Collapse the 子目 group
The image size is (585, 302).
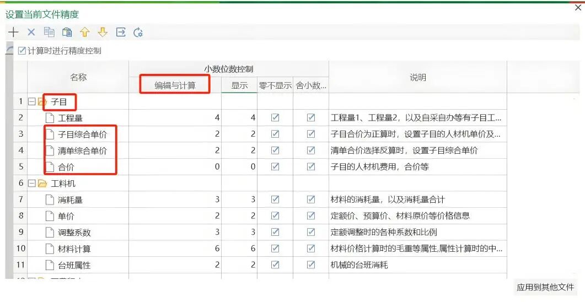(x=32, y=101)
